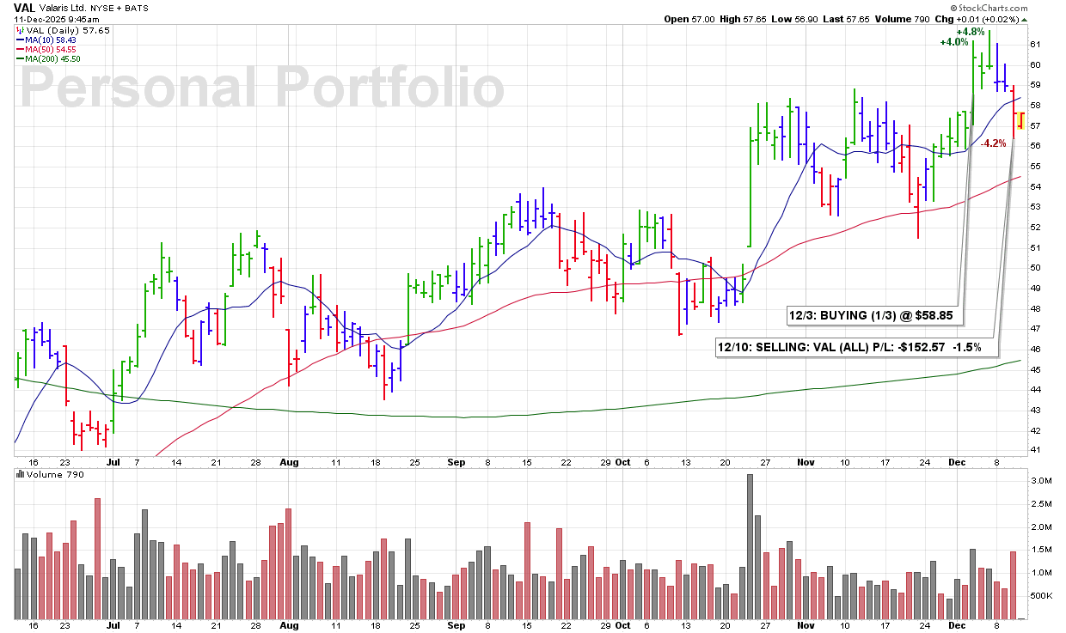This screenshot has height=633, width=1066.
Task: Click the +4.8% gain annotation
Action: point(970,31)
